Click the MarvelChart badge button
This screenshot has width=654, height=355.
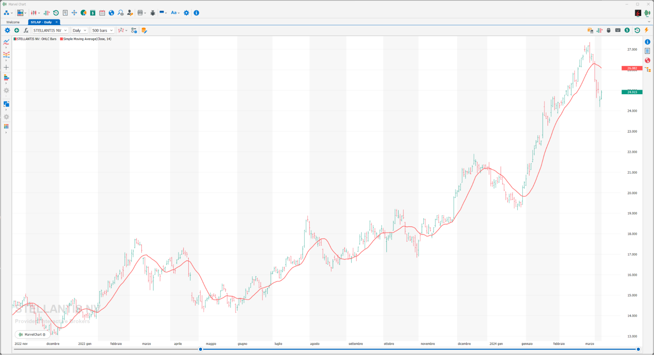pos(32,334)
